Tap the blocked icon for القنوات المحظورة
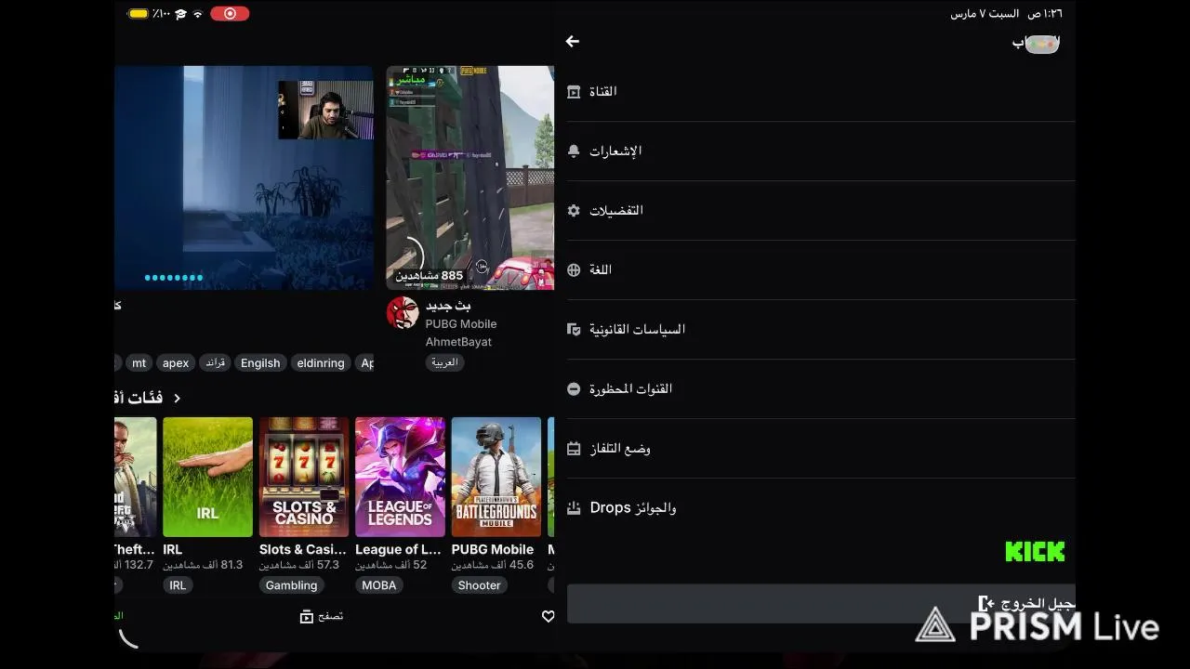This screenshot has height=669, width=1190. [x=574, y=389]
